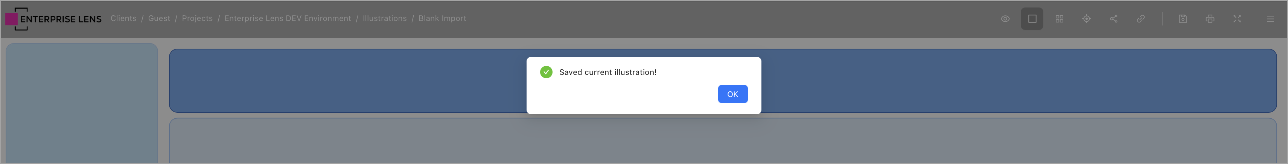Open the hamburger menu at top right
Viewport: 1288px width, 164px height.
click(1270, 19)
